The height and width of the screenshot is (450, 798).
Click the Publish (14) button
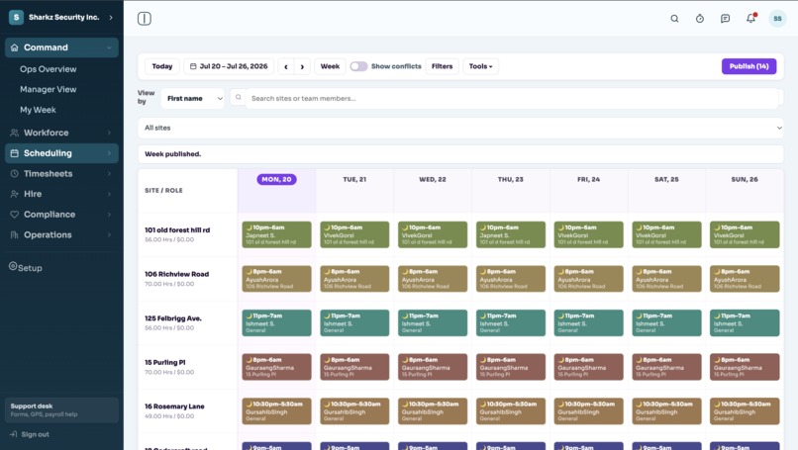click(748, 66)
